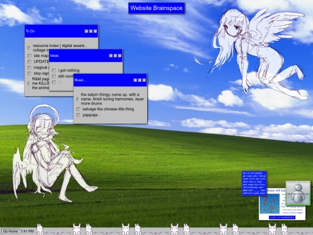Toggle the 'UPDATE' checkbox in To Do
The width and height of the screenshot is (313, 235).
pyautogui.click(x=30, y=62)
